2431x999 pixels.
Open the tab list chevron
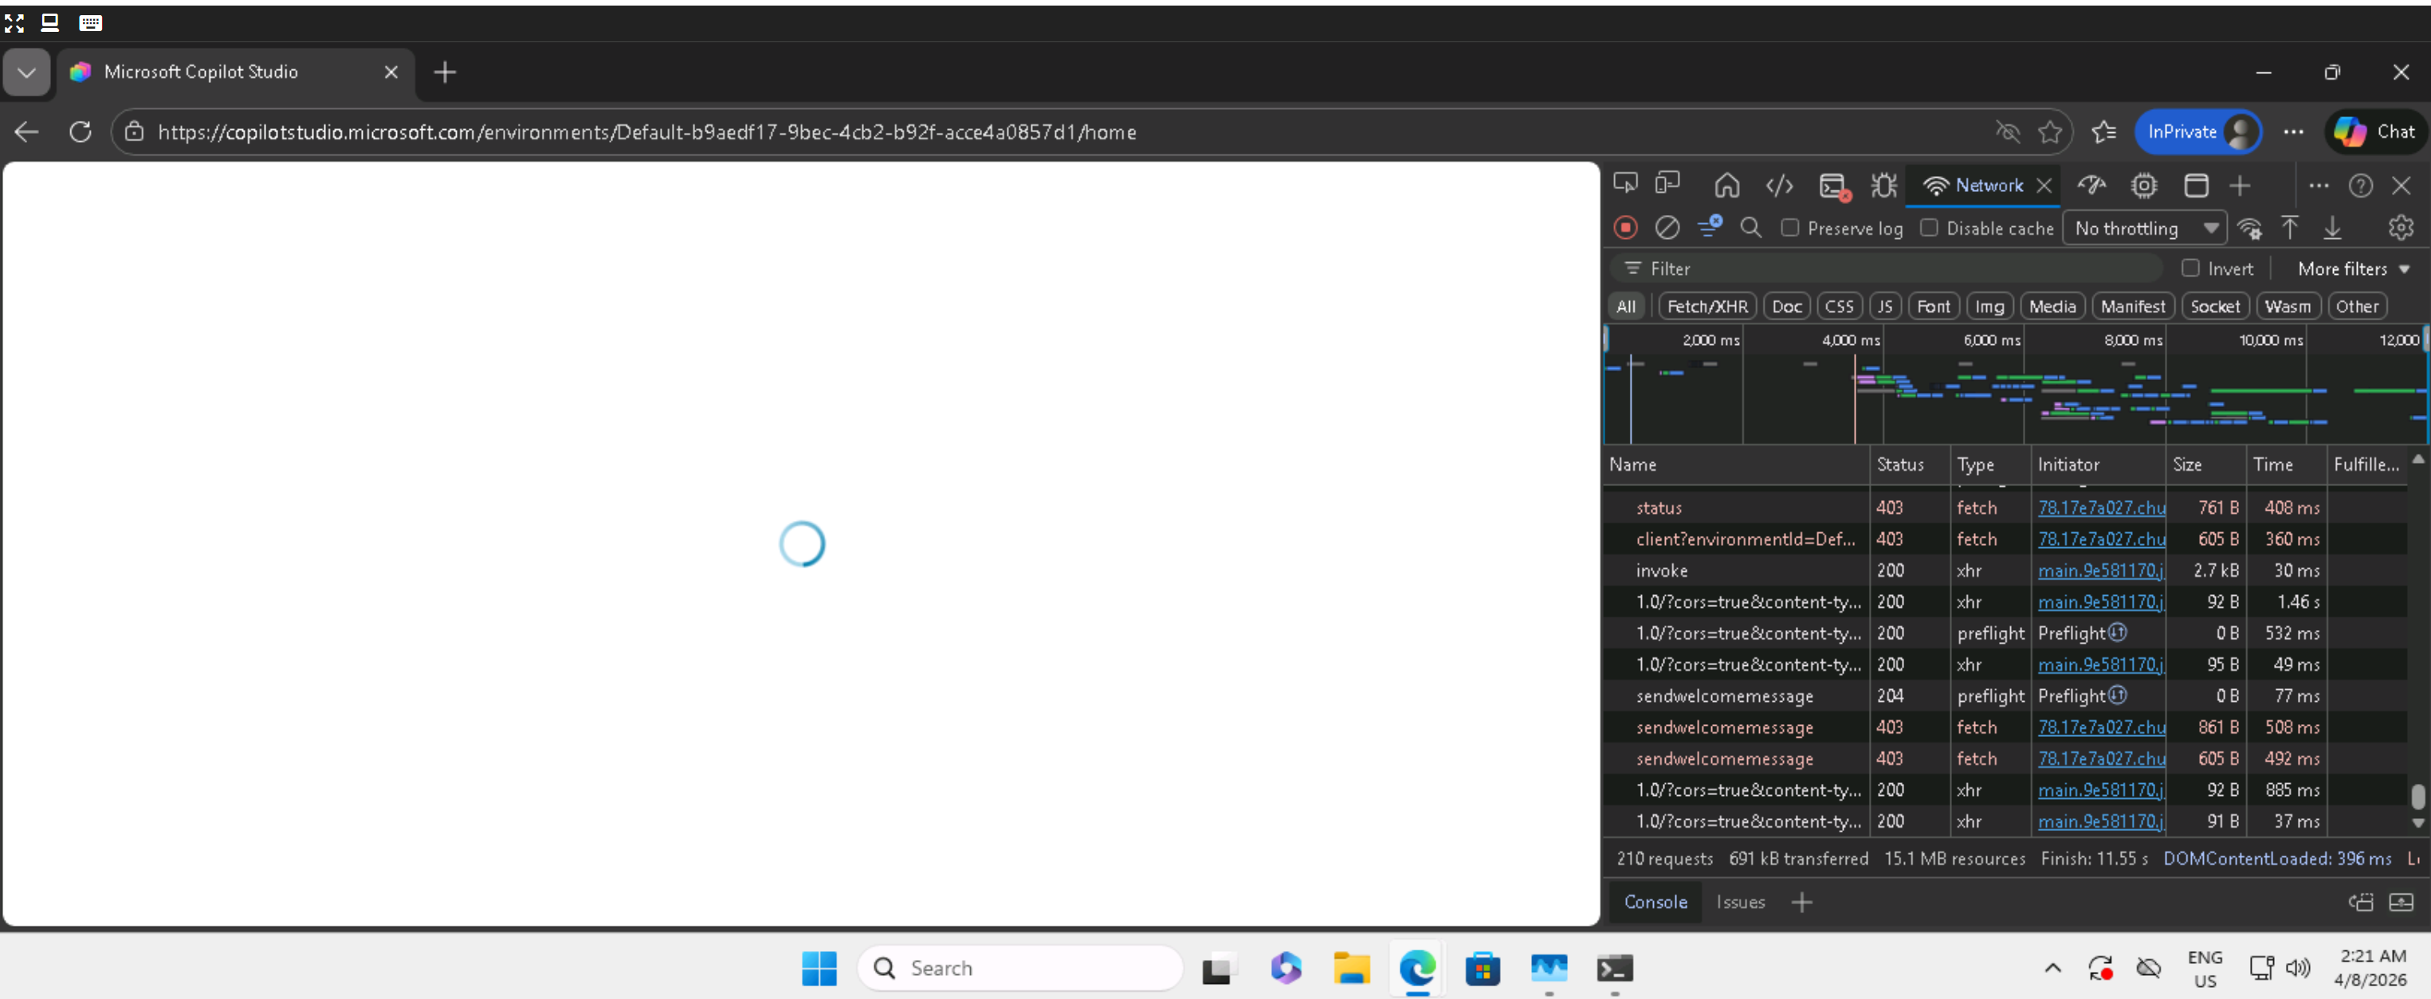[26, 72]
